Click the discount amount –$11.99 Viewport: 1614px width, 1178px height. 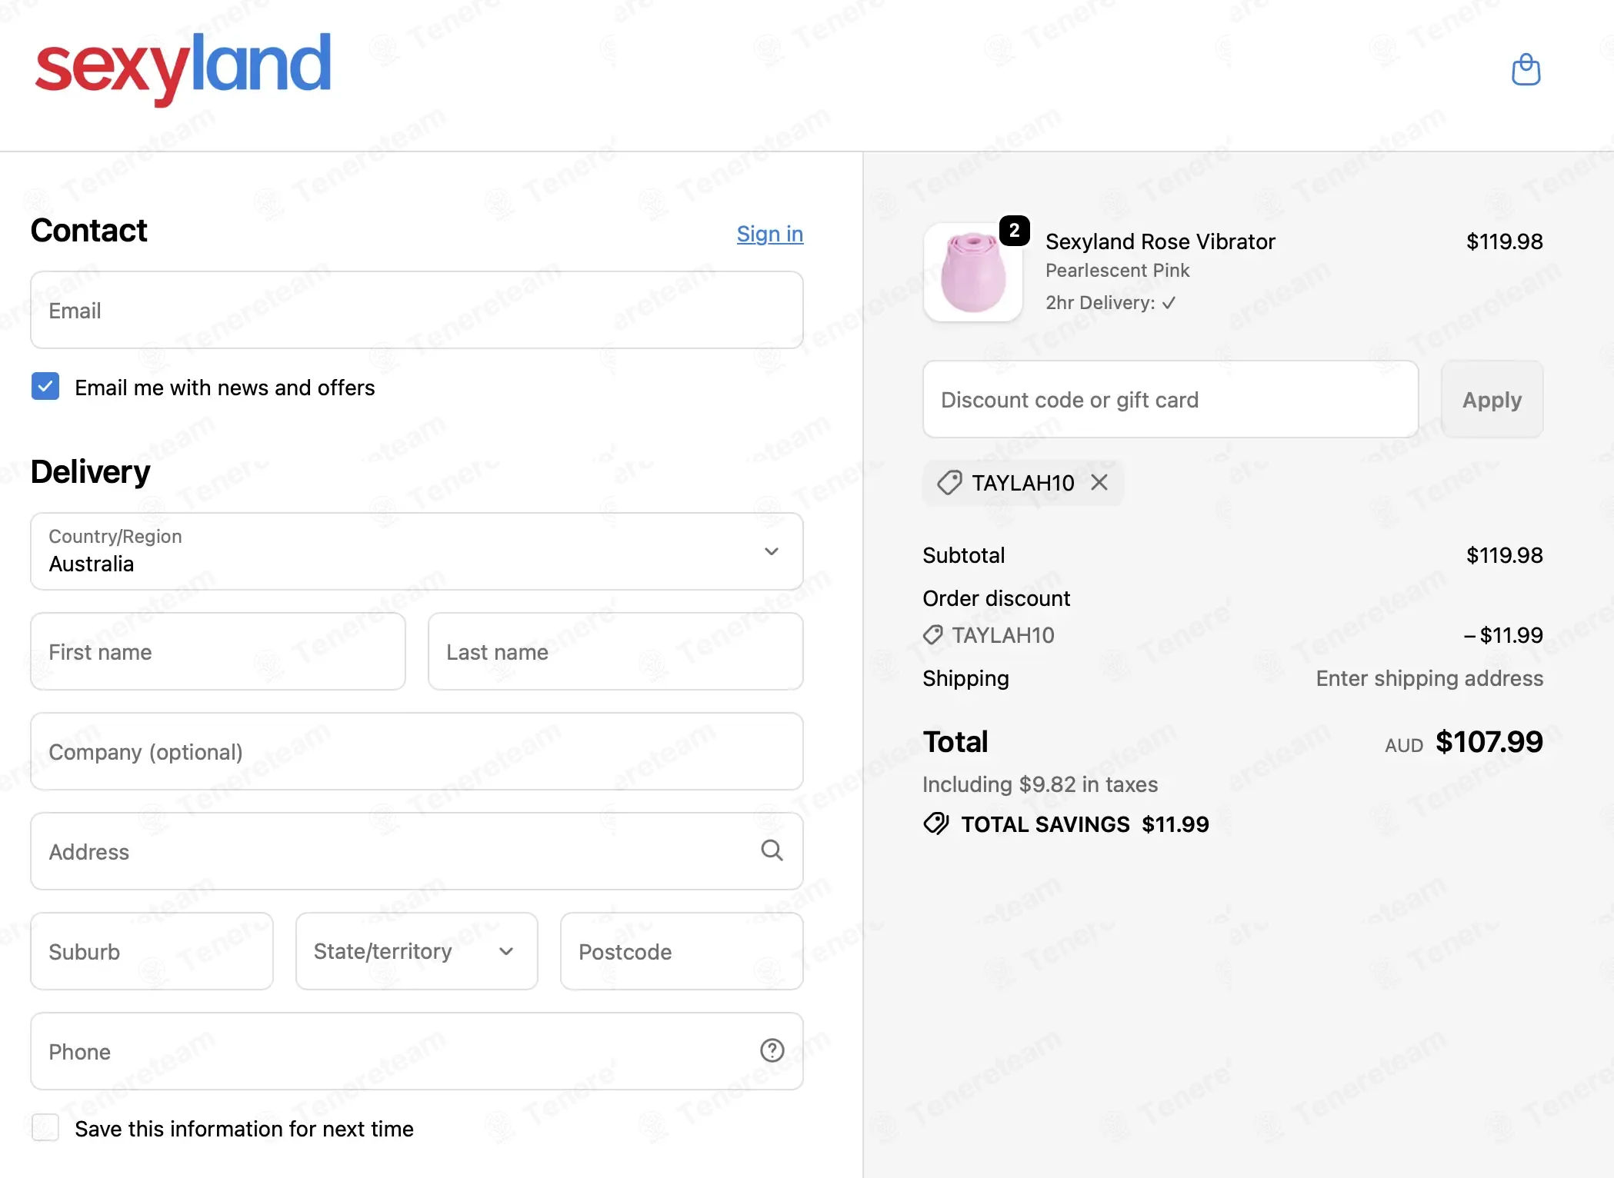pyautogui.click(x=1502, y=635)
